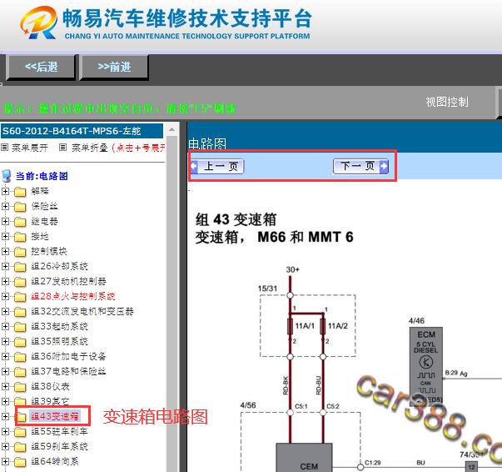Click the ECM module in the diagram
Viewport: 502px width, 472px height.
426,365
